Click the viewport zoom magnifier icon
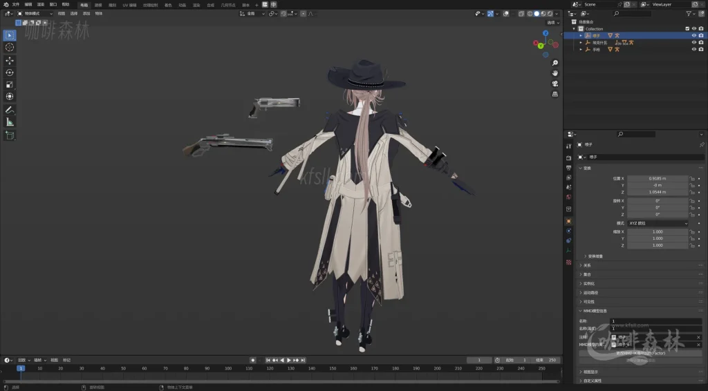Image resolution: width=708 pixels, height=391 pixels. [x=555, y=63]
